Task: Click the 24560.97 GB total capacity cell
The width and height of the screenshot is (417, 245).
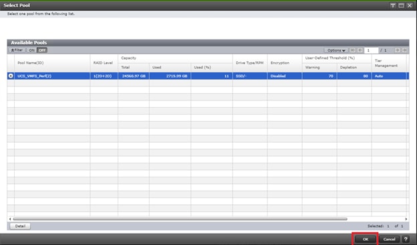Action: pos(134,76)
